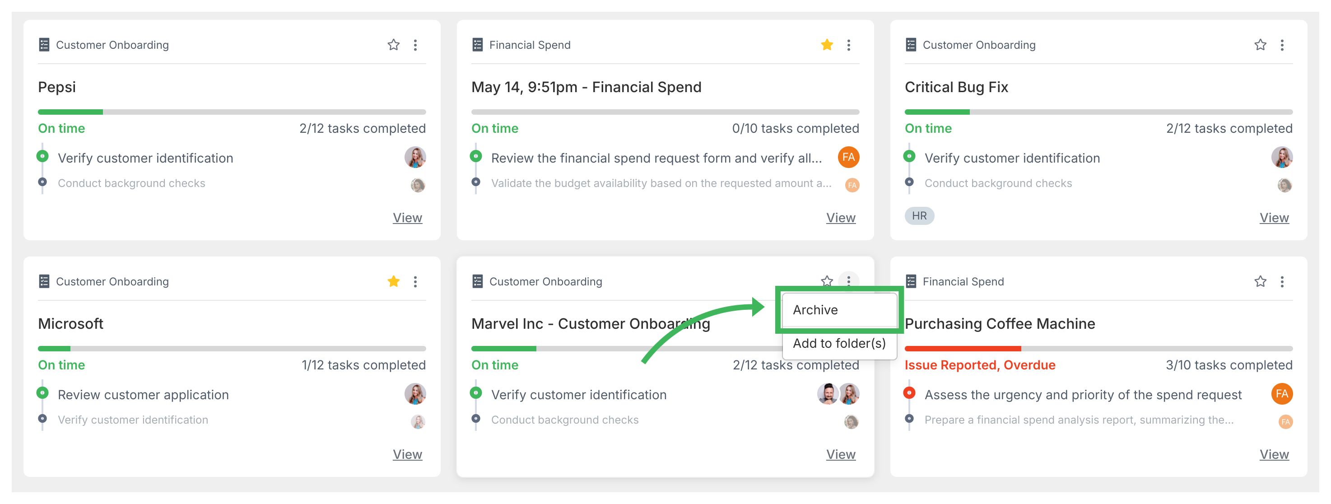Choose Add to folder(s) in the menu

839,343
